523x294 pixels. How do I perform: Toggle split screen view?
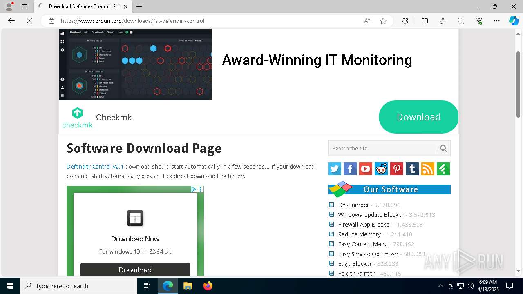[x=425, y=21]
